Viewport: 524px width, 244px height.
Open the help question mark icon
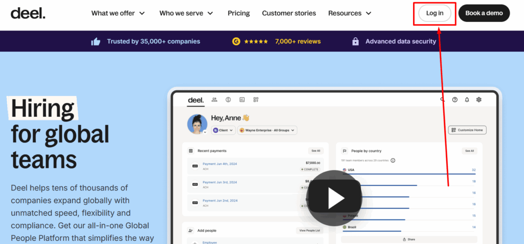[x=454, y=100]
